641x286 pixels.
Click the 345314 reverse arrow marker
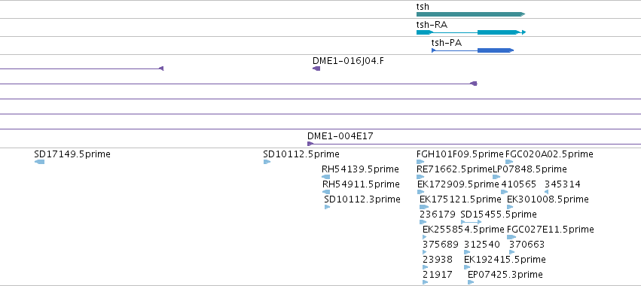(x=547, y=192)
